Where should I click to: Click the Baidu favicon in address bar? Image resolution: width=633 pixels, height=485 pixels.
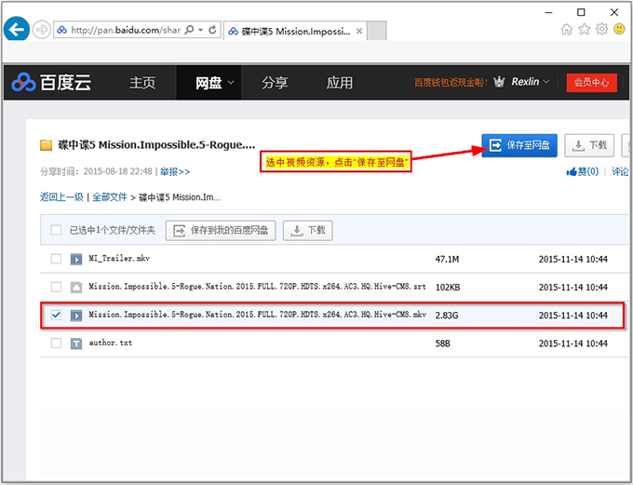tap(61, 30)
